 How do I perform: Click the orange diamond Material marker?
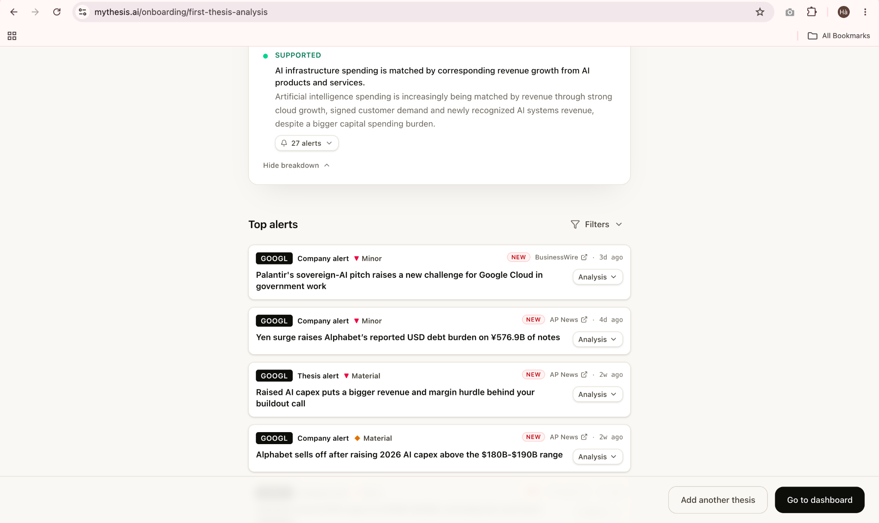coord(357,438)
